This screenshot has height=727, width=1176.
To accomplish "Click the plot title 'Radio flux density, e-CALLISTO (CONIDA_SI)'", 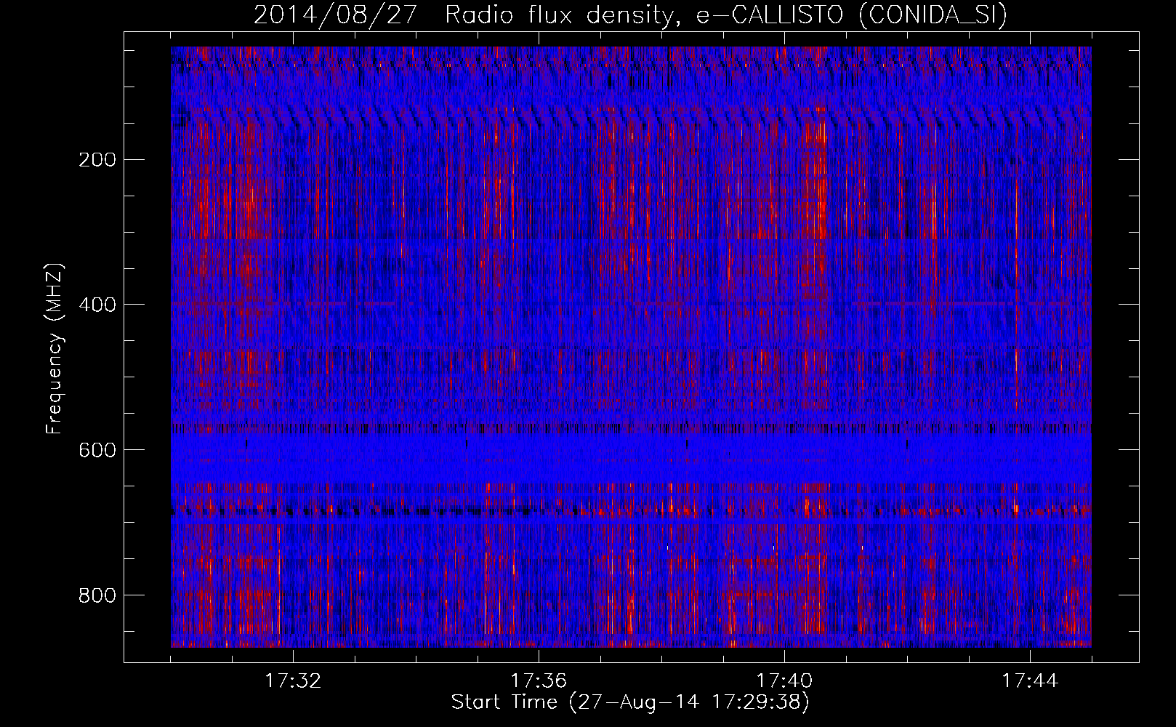I will coord(726,15).
